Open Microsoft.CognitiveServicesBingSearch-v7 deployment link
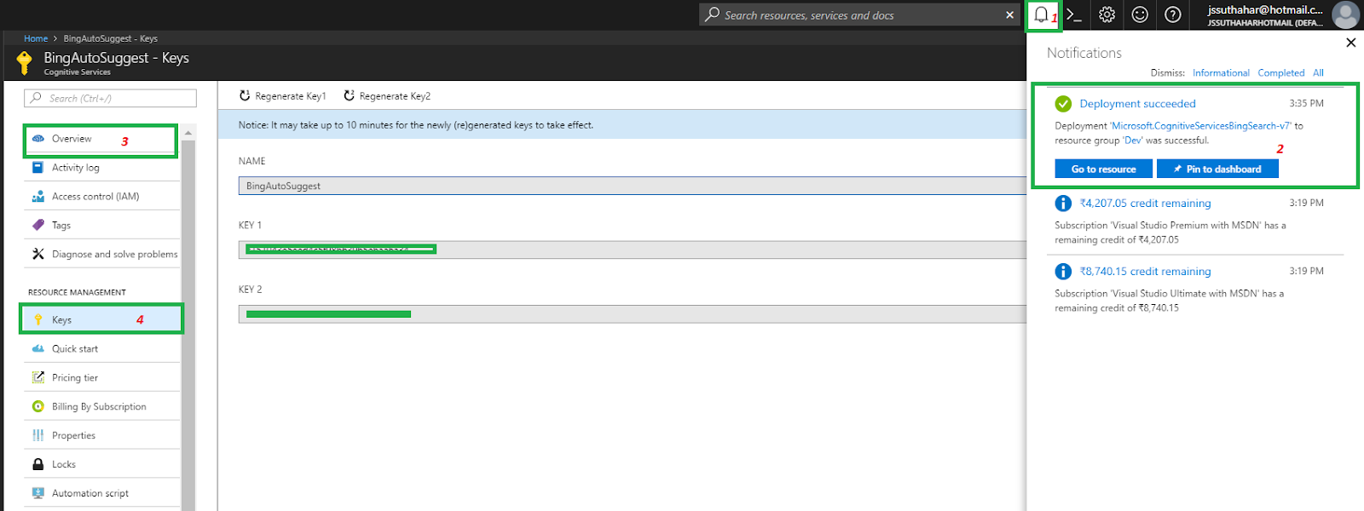The image size is (1364, 511). click(1200, 126)
